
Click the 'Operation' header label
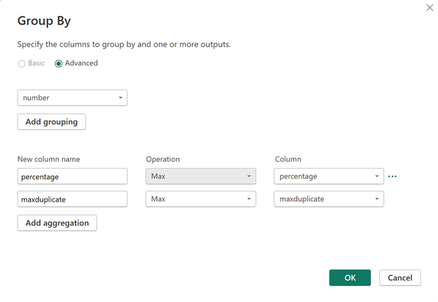pyautogui.click(x=163, y=160)
